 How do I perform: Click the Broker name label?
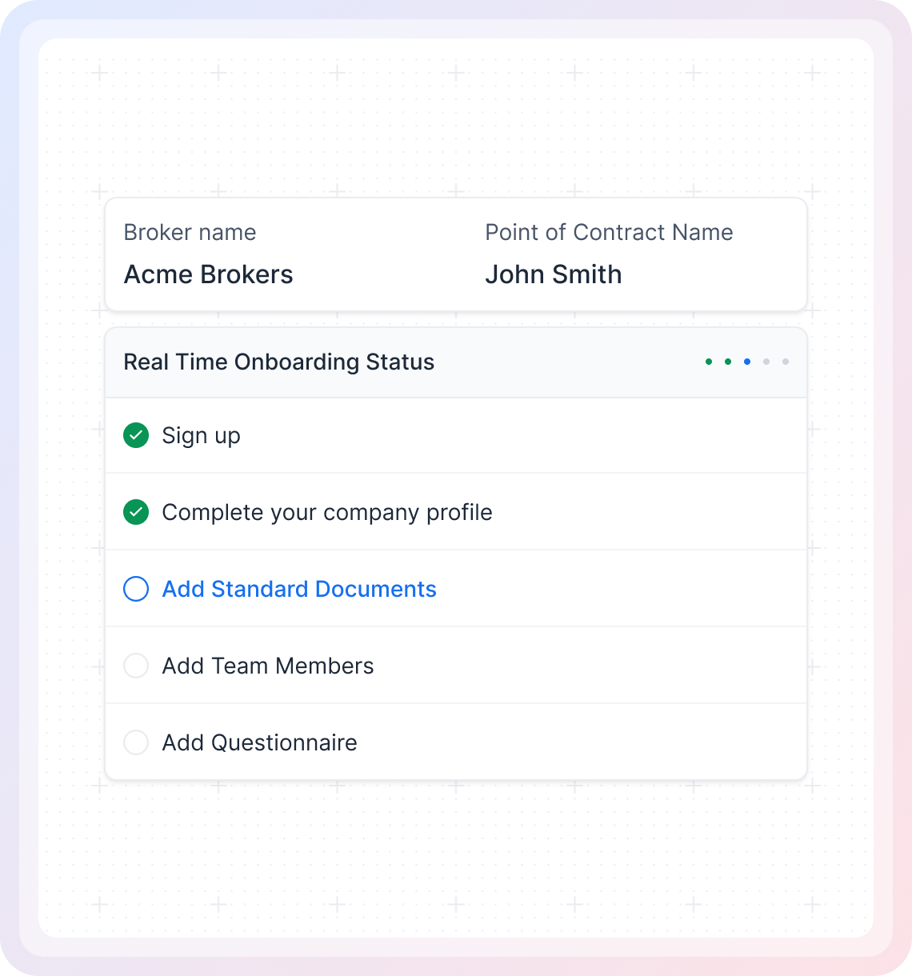pos(190,232)
